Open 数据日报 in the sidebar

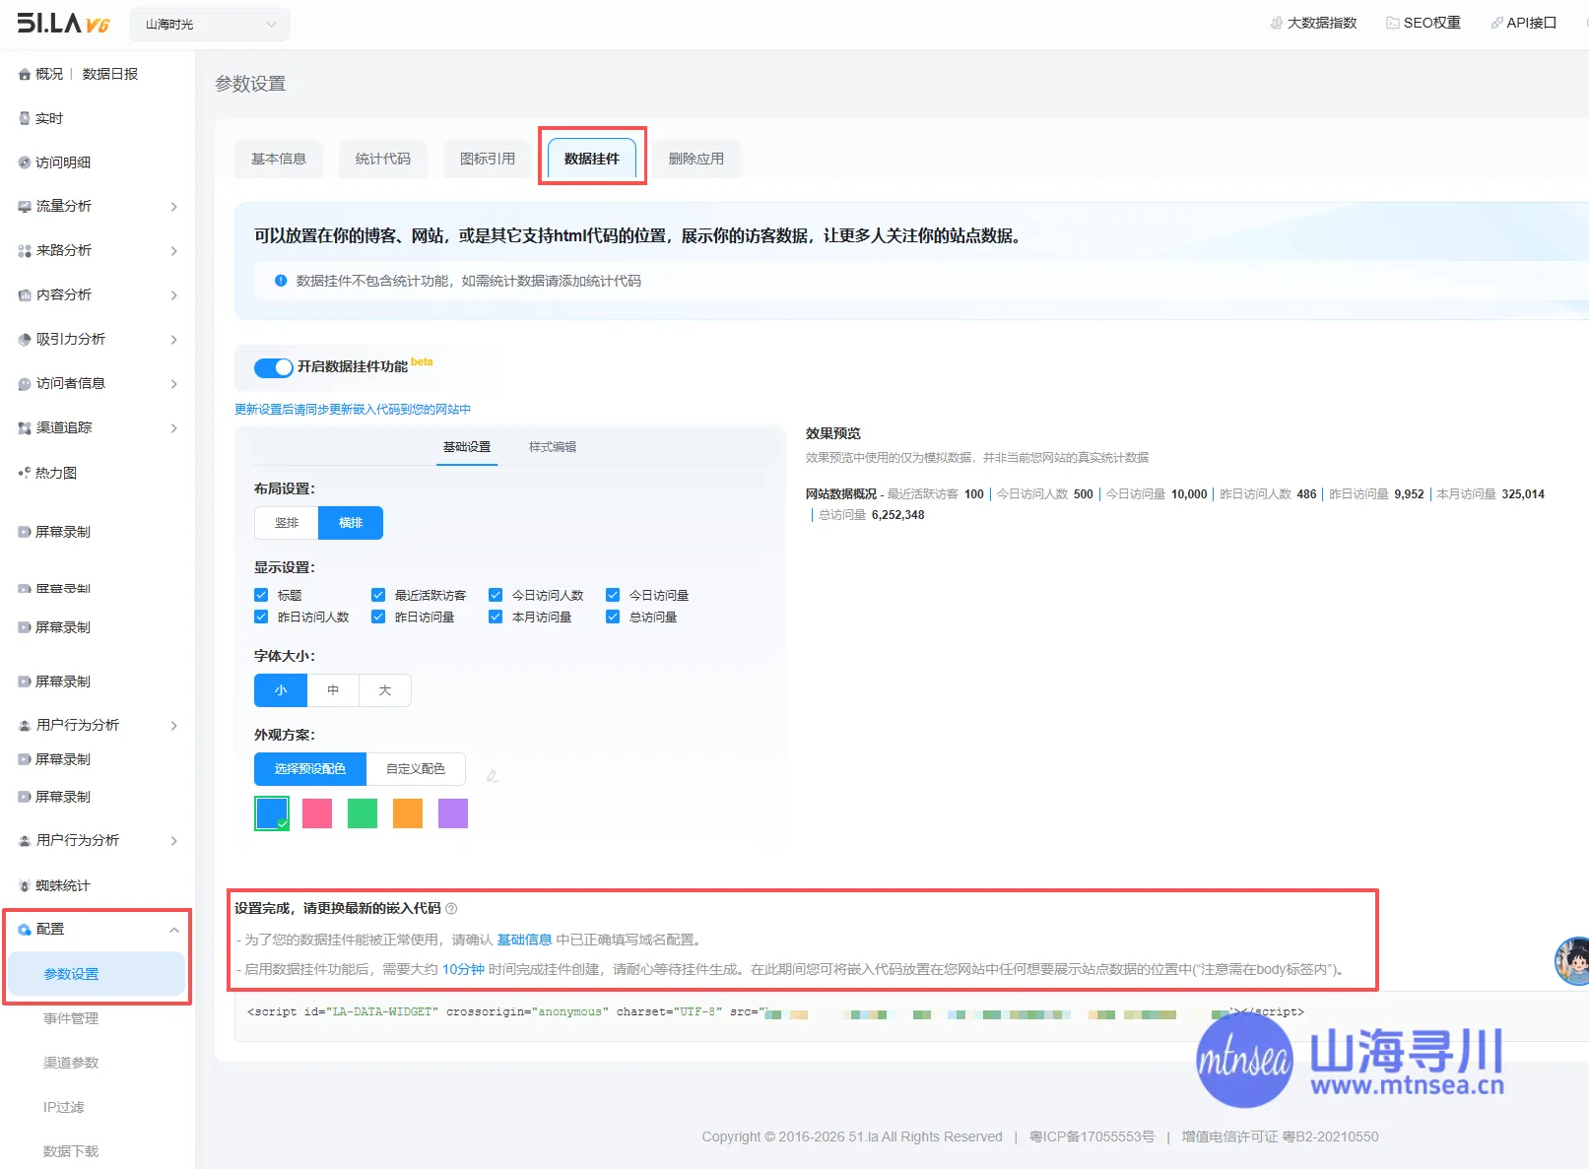pos(110,74)
